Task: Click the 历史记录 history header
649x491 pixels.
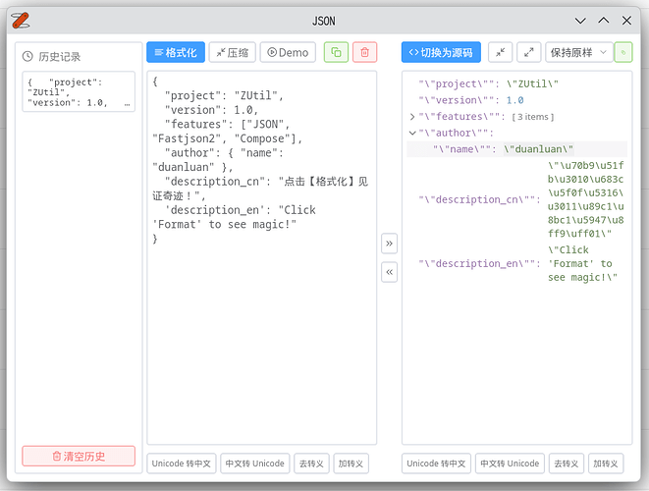Action: pos(51,56)
